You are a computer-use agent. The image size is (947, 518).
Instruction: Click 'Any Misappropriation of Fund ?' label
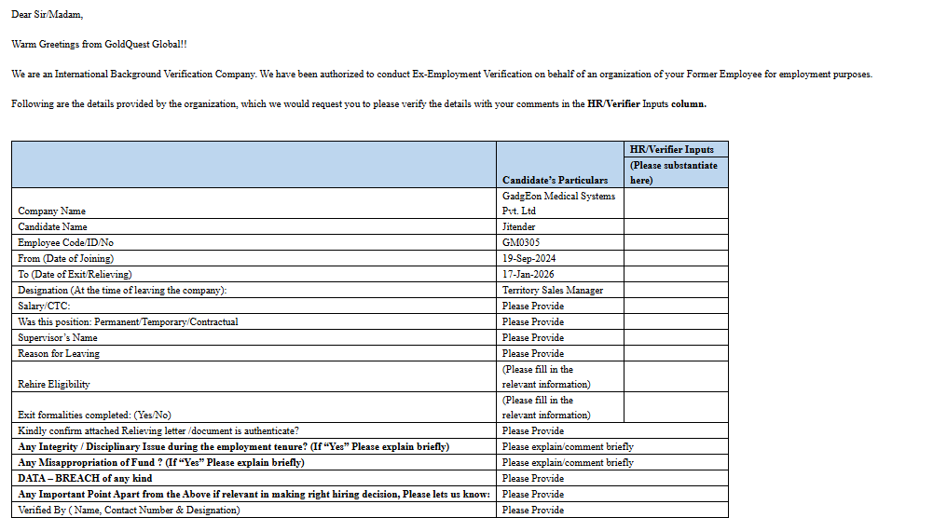(x=161, y=462)
